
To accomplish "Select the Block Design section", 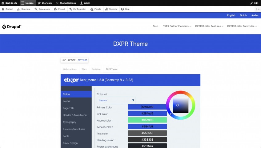I will pyautogui.click(x=76, y=143).
